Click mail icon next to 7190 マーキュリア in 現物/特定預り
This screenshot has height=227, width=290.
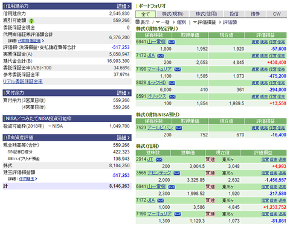pos(178,69)
